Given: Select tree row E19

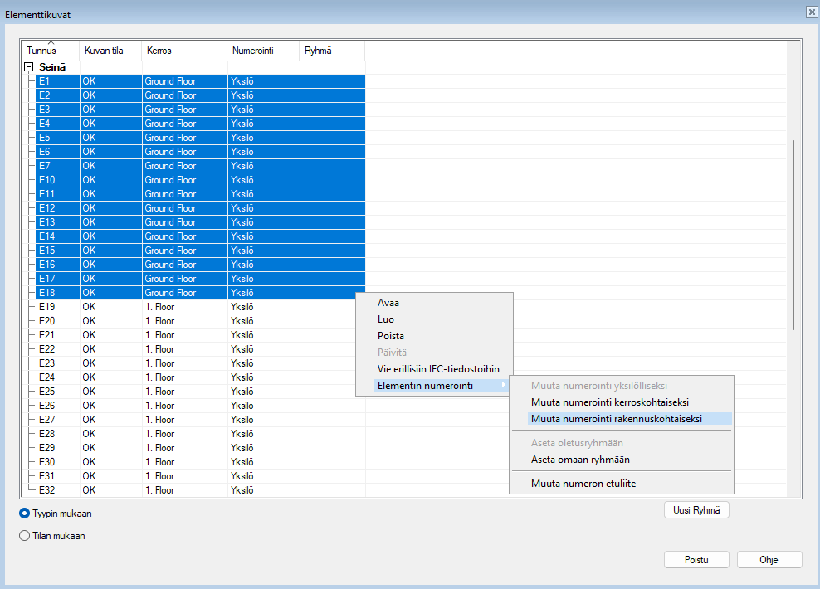Looking at the screenshot, I should pyautogui.click(x=201, y=307).
